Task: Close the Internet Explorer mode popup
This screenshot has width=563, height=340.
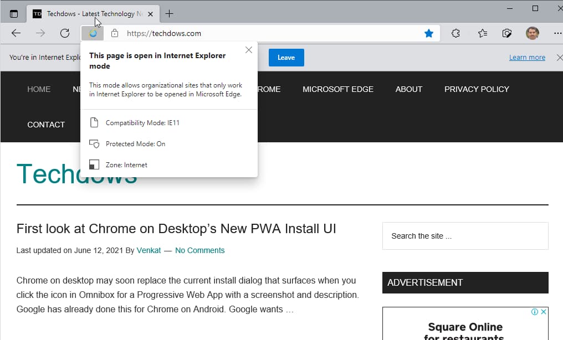Action: pyautogui.click(x=248, y=50)
